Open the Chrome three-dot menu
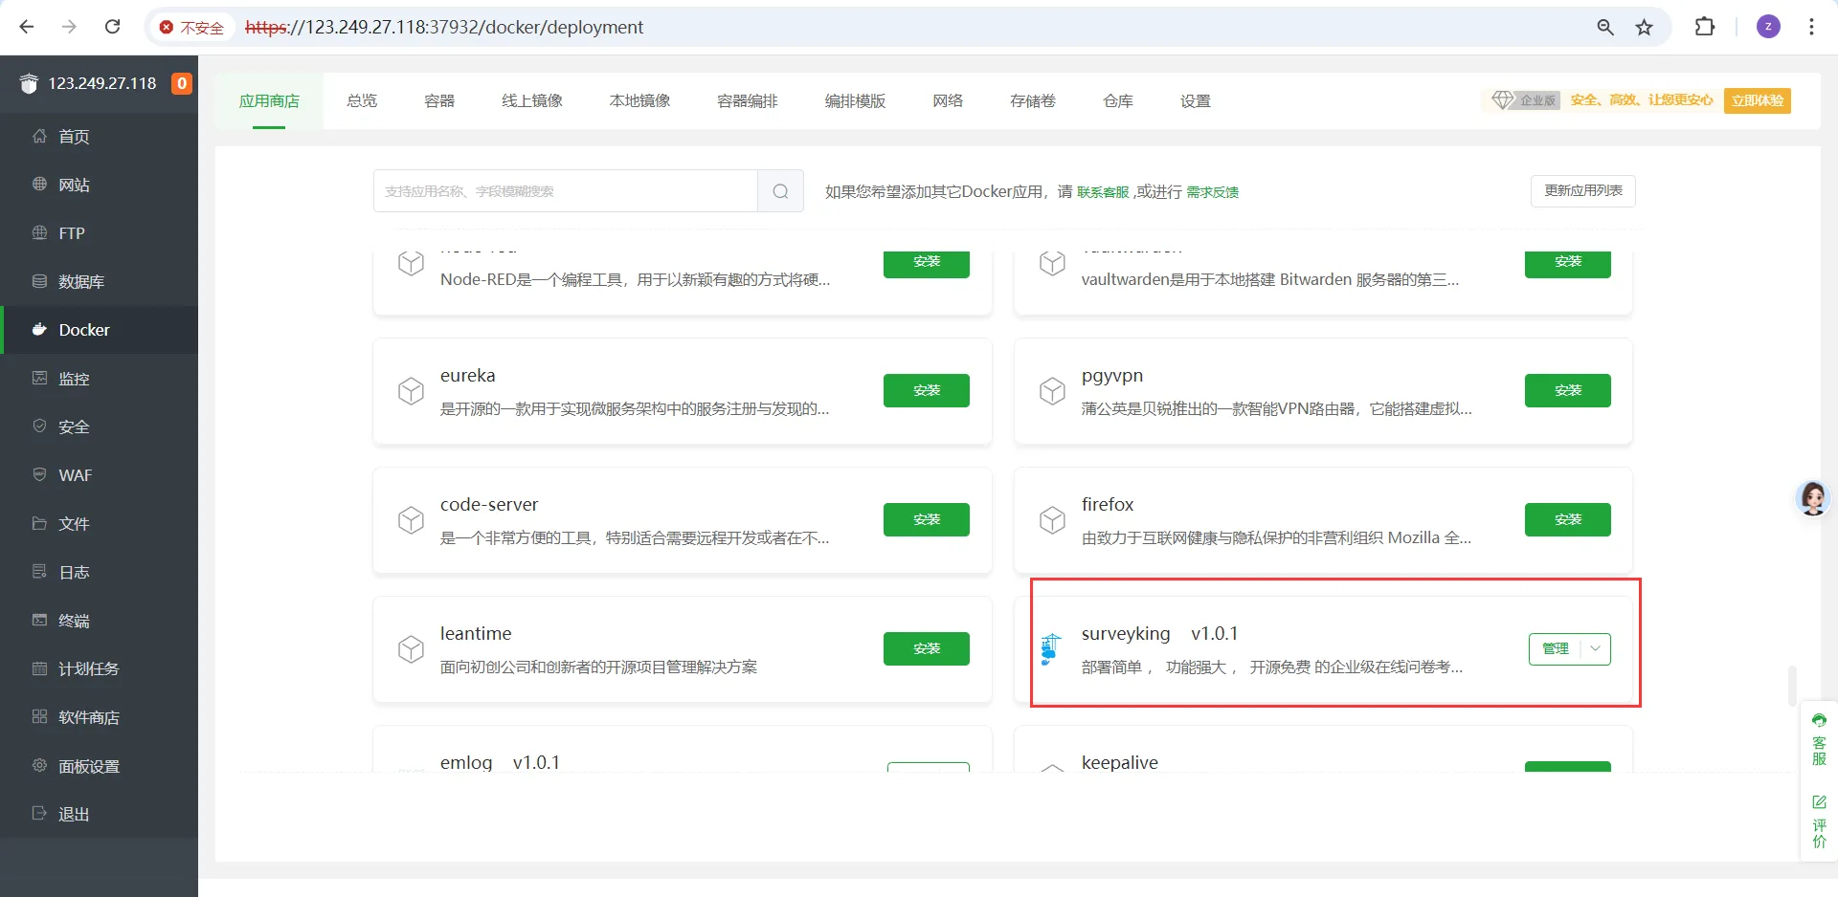 pos(1811,27)
